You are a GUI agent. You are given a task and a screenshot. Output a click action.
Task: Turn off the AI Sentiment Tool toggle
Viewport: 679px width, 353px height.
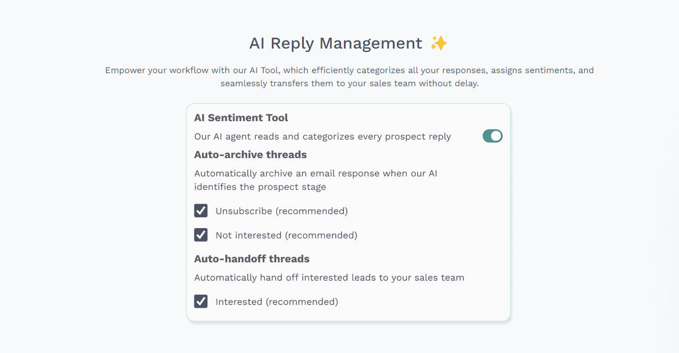tap(492, 136)
